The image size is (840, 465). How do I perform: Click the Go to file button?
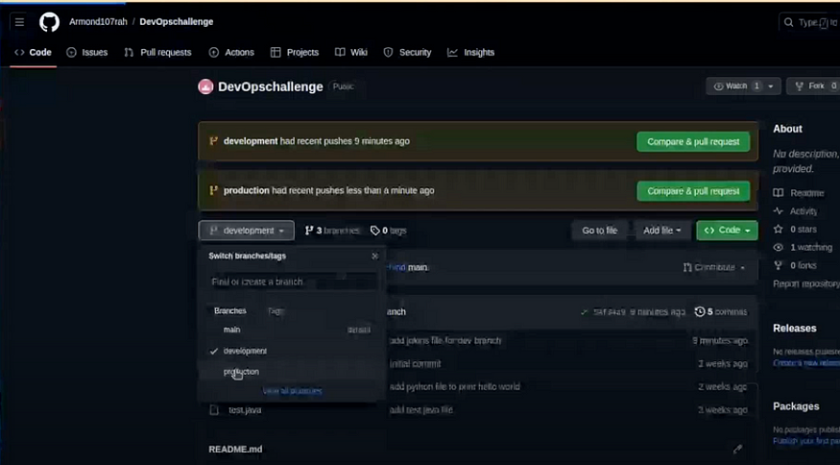pyautogui.click(x=599, y=231)
